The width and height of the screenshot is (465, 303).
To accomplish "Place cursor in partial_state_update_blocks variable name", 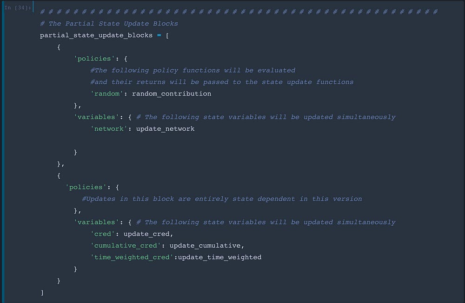I will pos(96,35).
